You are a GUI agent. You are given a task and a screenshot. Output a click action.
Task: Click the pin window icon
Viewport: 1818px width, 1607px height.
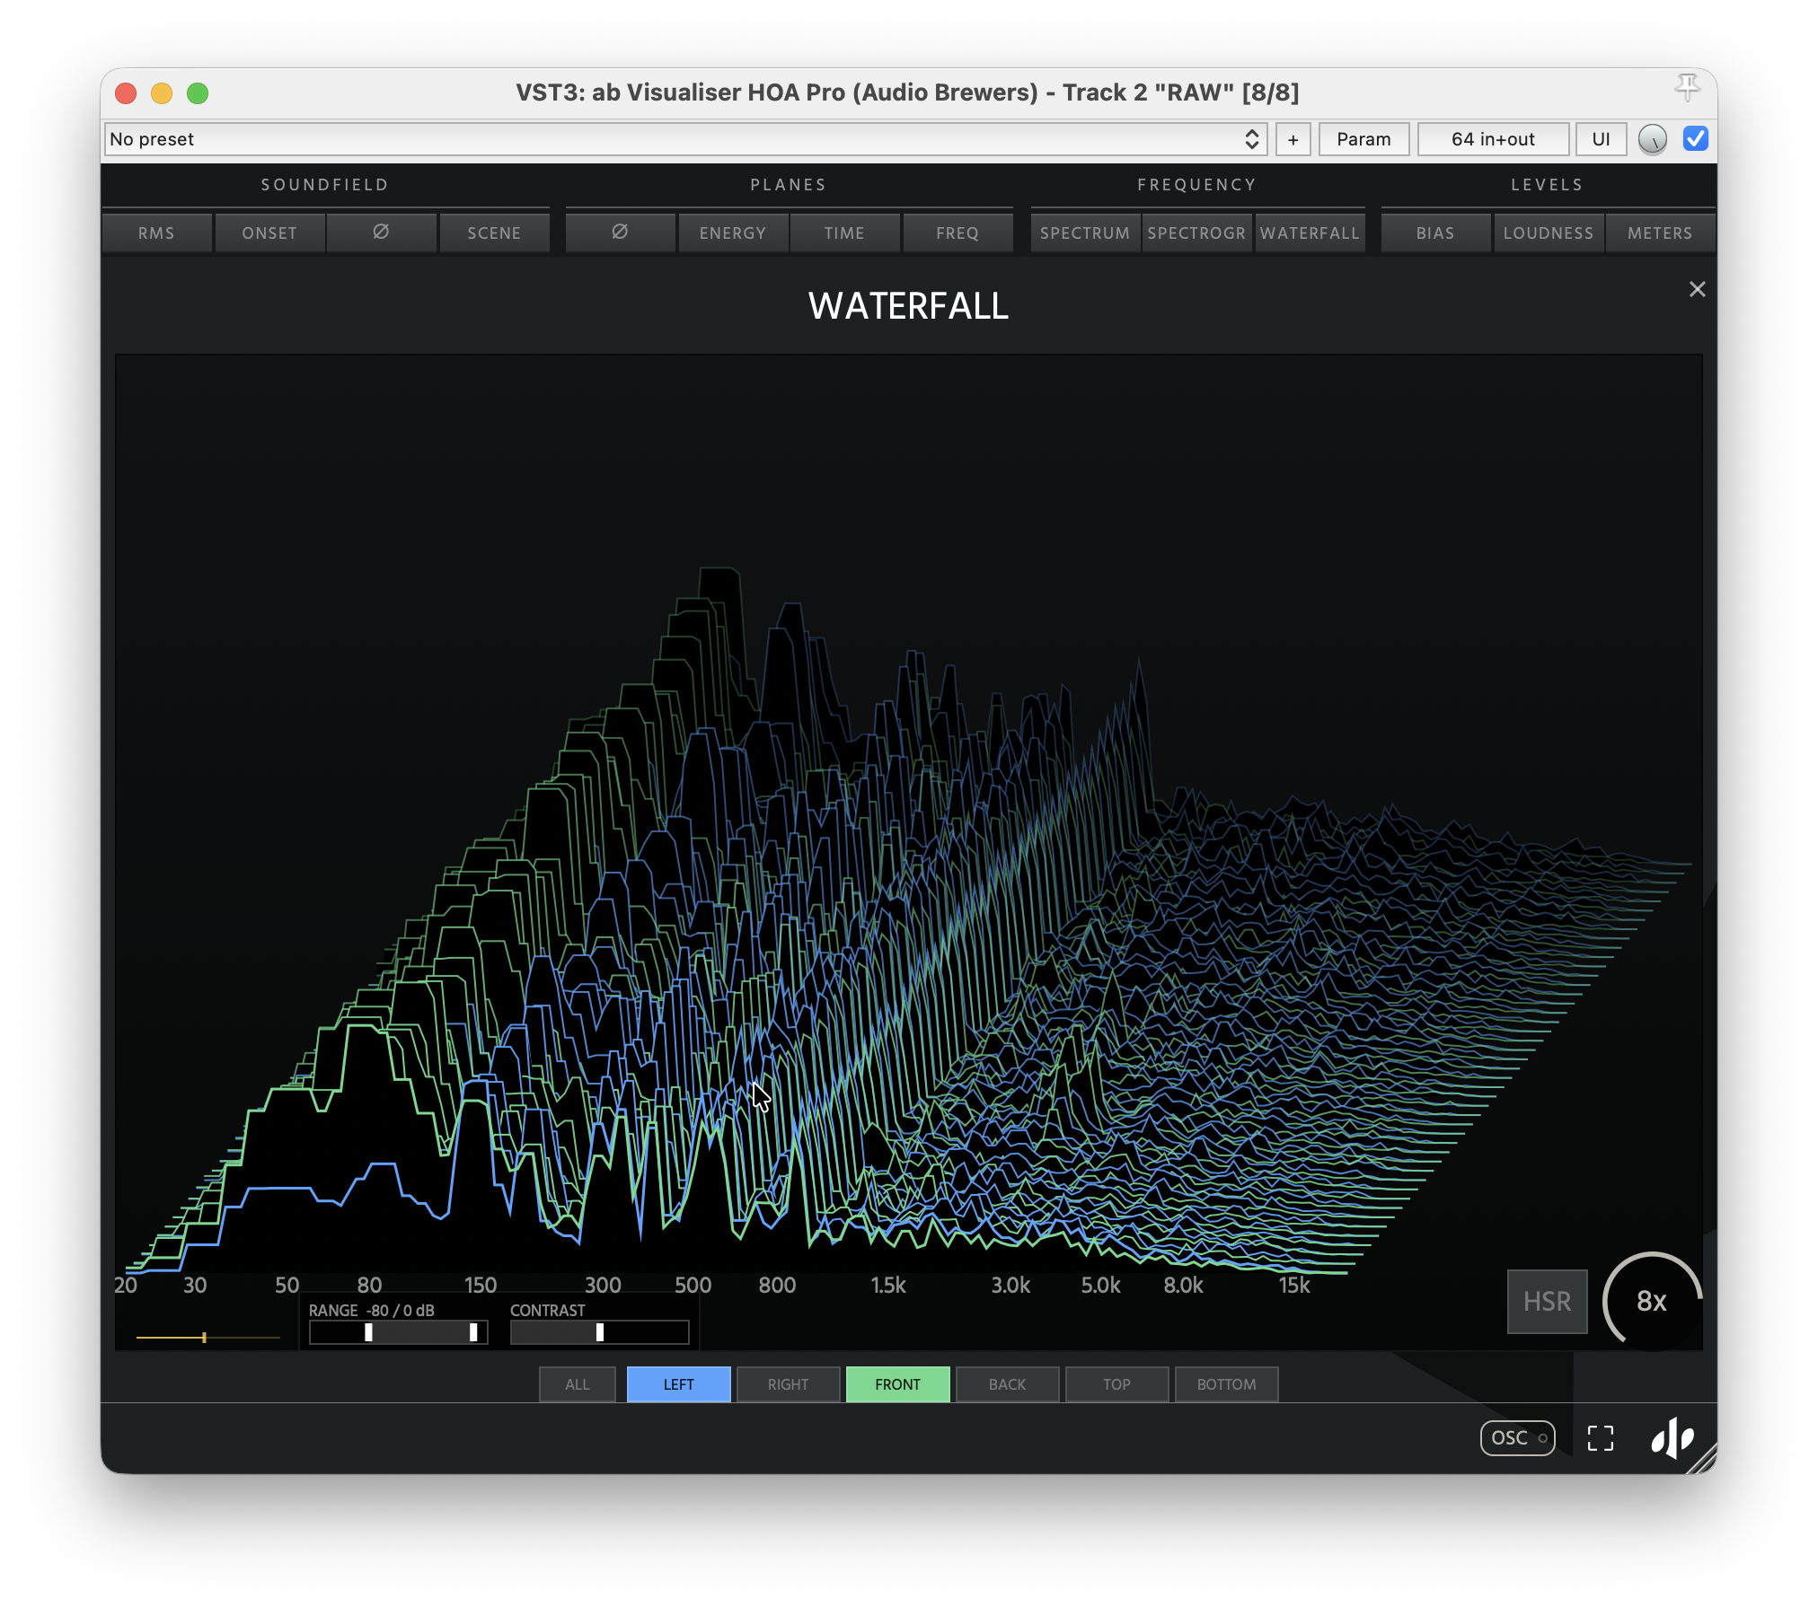[x=1687, y=87]
